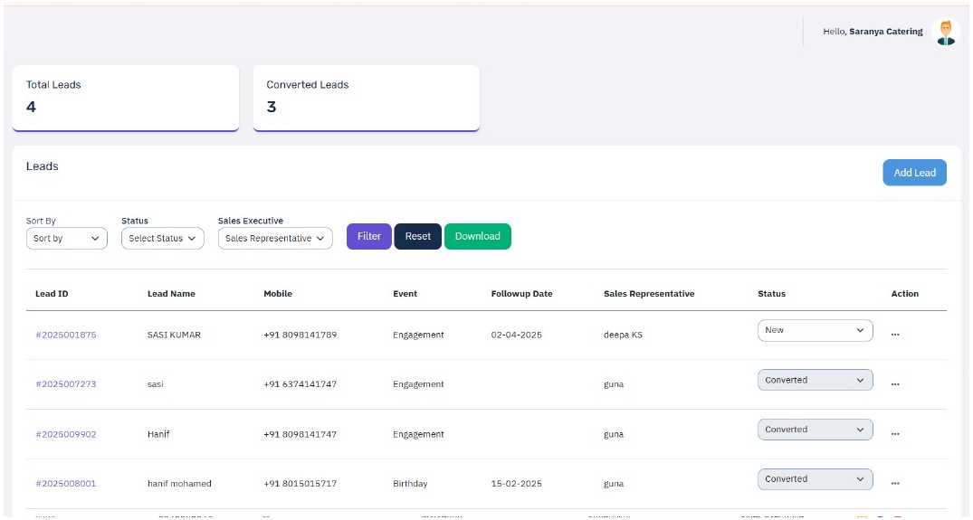Viewport: 973px width, 520px height.
Task: Select mobile number +91 6374141747
Action: click(x=300, y=384)
